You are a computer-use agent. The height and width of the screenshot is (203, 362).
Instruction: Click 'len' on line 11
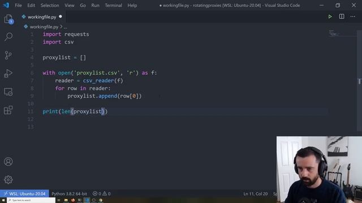[66, 112]
